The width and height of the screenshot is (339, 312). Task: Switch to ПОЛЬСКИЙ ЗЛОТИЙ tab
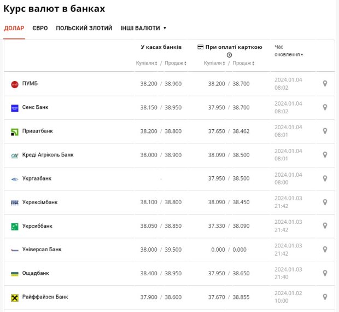(84, 28)
